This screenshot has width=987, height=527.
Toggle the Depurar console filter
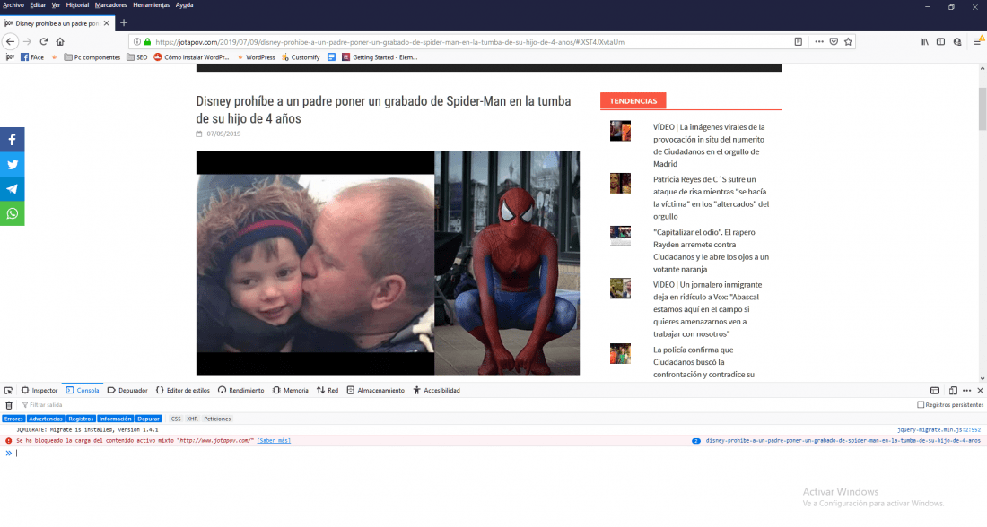(x=149, y=419)
